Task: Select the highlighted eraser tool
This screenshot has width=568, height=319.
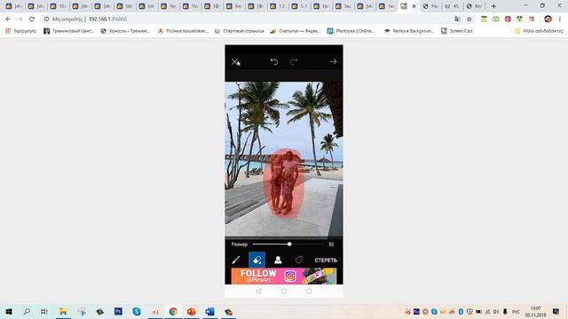Action: click(256, 260)
